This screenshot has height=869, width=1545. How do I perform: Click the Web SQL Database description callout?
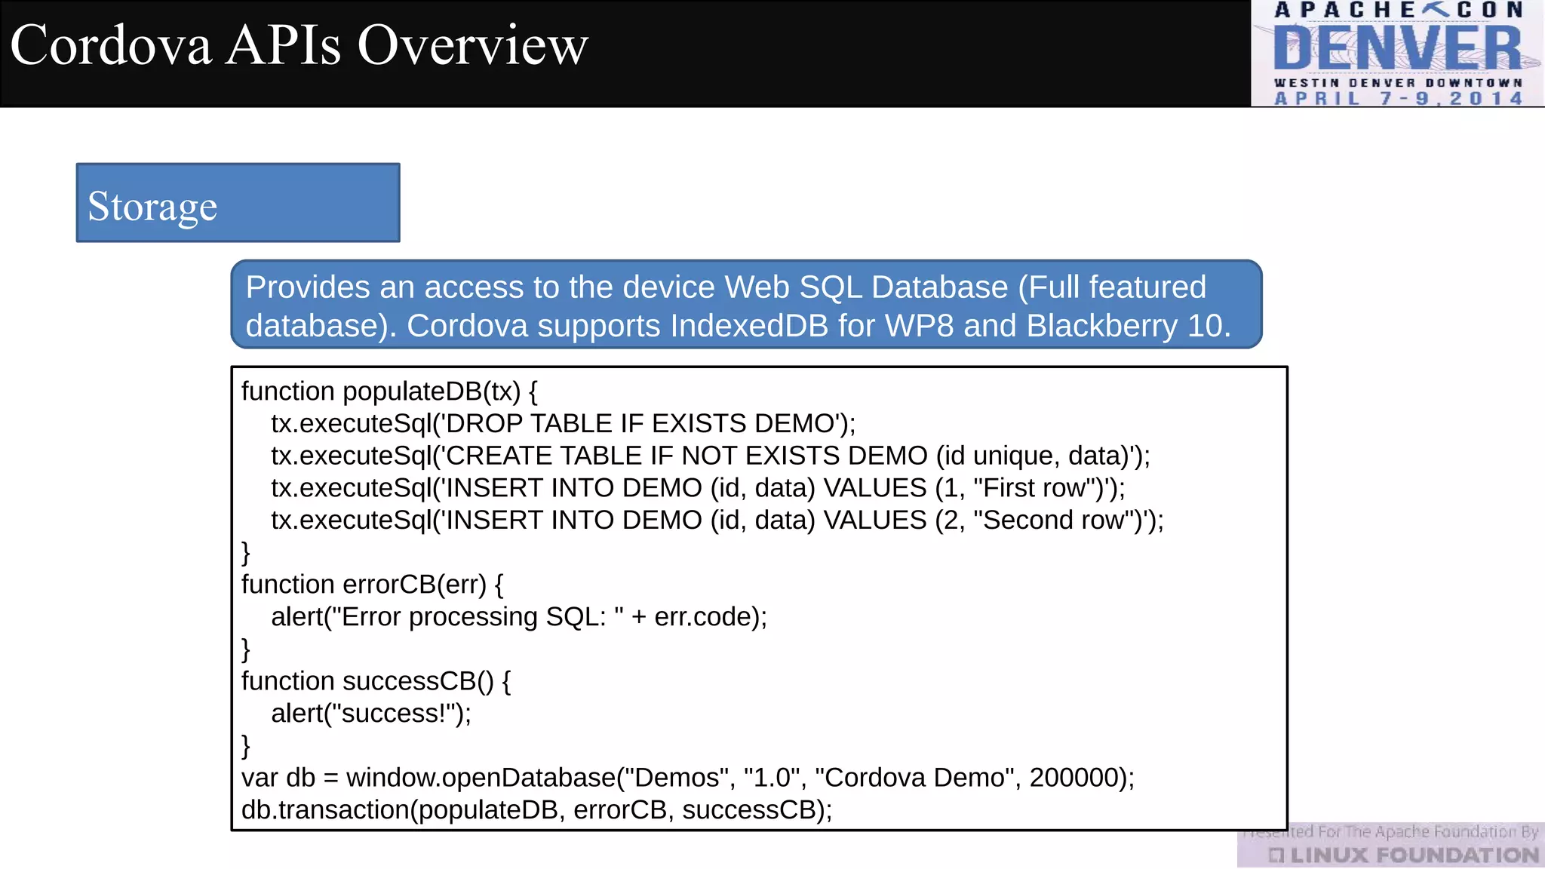click(746, 305)
